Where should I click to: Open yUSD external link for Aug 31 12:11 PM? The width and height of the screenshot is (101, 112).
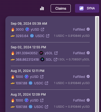pyautogui.click(x=42, y=77)
